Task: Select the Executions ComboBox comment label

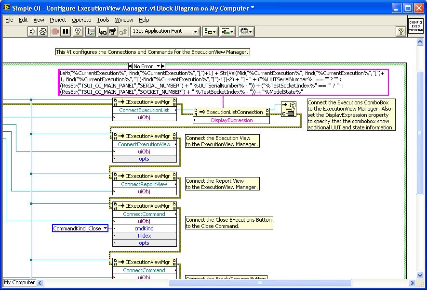Action: click(351, 115)
